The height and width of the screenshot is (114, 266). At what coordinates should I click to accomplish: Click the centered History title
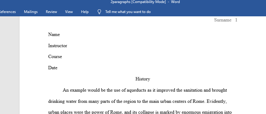click(x=143, y=79)
